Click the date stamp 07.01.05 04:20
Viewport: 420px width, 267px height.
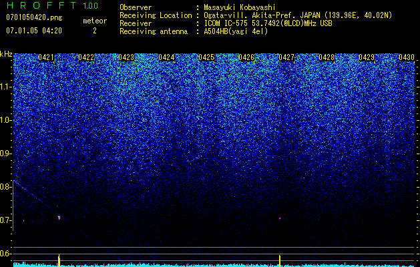click(x=34, y=31)
